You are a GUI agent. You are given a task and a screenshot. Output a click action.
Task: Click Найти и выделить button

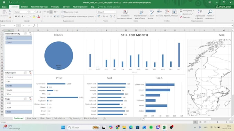pos(210,14)
